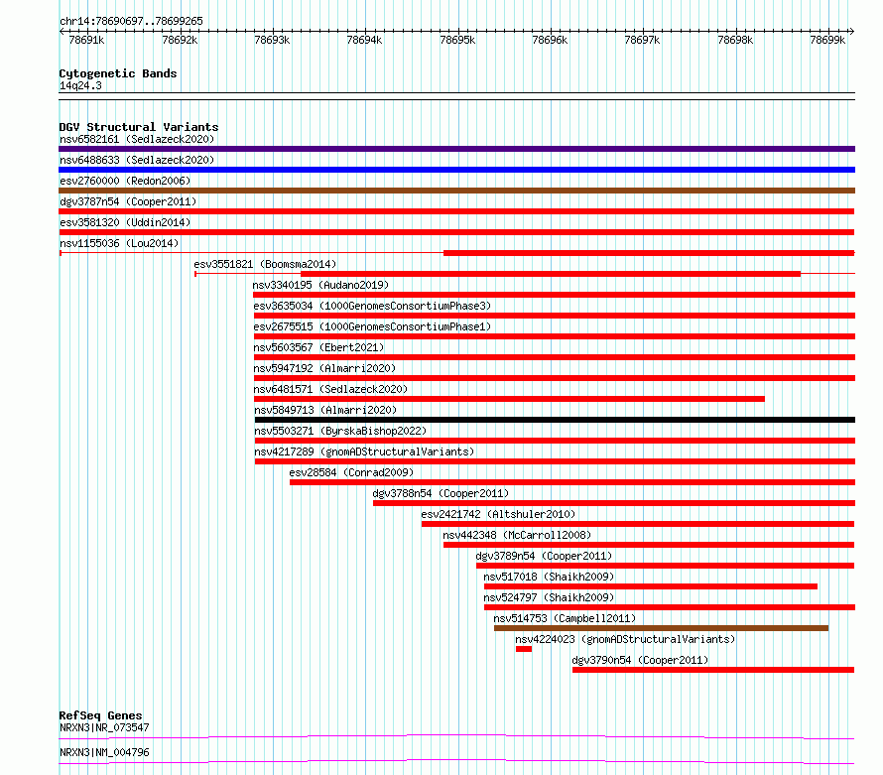Open the esv3551821 (Boomsma2014) label
Screen dimensions: 883x775
click(265, 264)
